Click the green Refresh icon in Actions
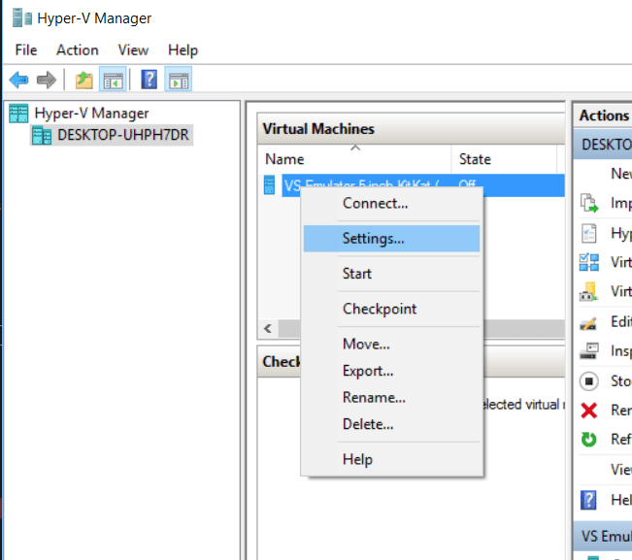This screenshot has width=632, height=560. (588, 439)
